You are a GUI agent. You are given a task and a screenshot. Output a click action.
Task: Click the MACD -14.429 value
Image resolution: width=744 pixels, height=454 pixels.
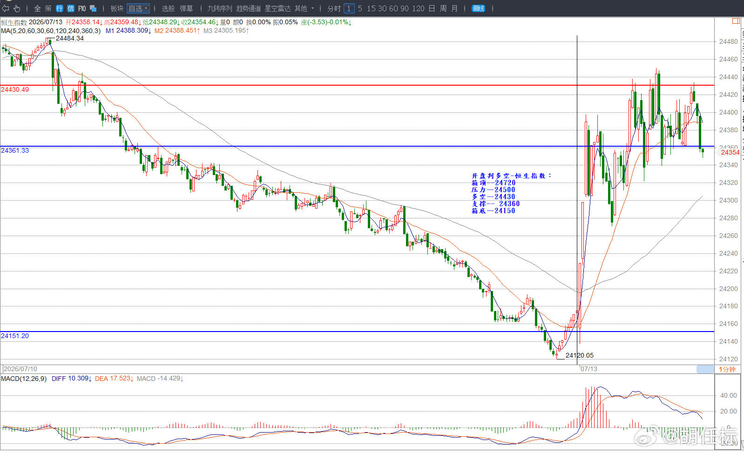[x=160, y=379]
